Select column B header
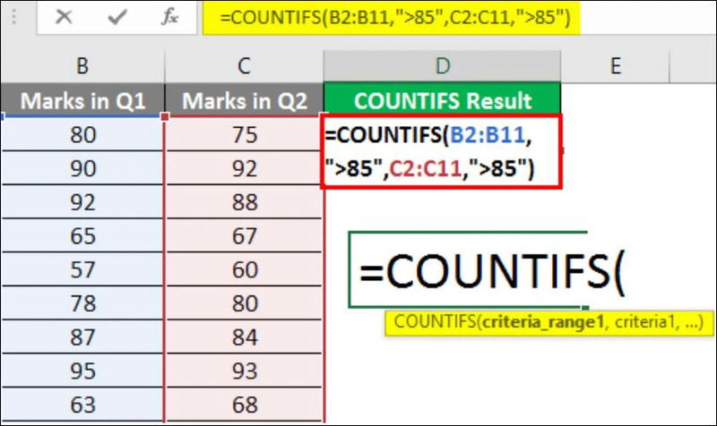Image resolution: width=717 pixels, height=426 pixels. click(x=82, y=65)
